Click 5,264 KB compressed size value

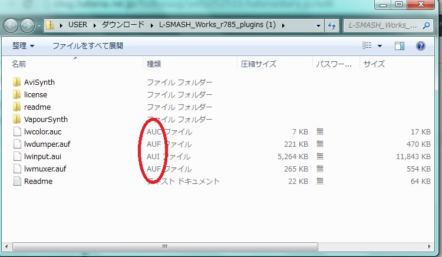(293, 157)
